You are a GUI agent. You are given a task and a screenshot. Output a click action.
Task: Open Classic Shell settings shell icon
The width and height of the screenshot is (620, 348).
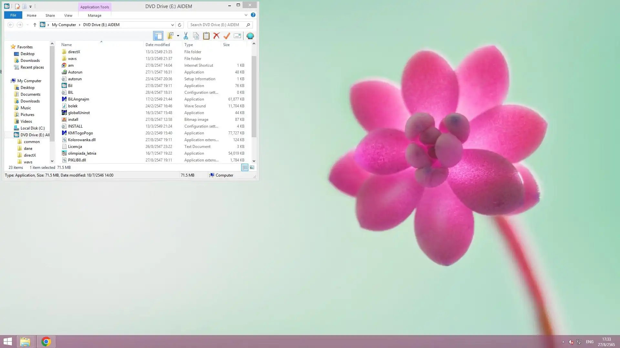(x=250, y=36)
